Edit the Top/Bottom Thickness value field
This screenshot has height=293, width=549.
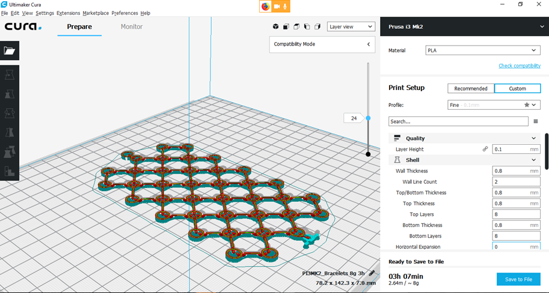(516, 193)
